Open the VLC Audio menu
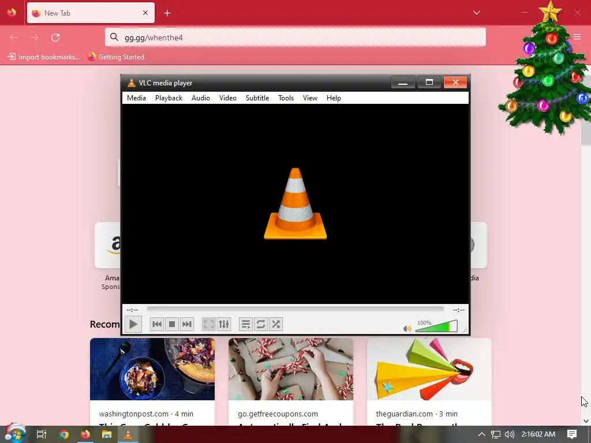Screen dimensions: 591x443 200,98
